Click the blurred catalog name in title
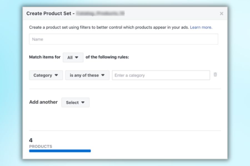 tap(100, 13)
